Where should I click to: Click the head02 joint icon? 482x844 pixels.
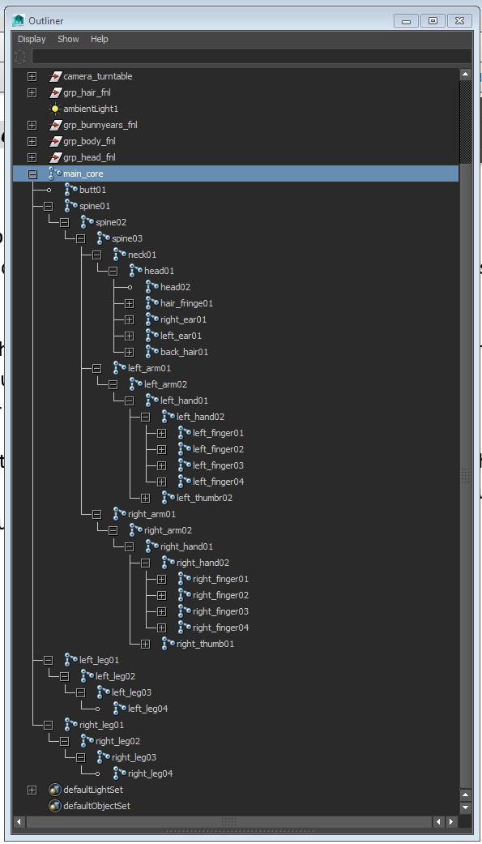click(x=152, y=287)
